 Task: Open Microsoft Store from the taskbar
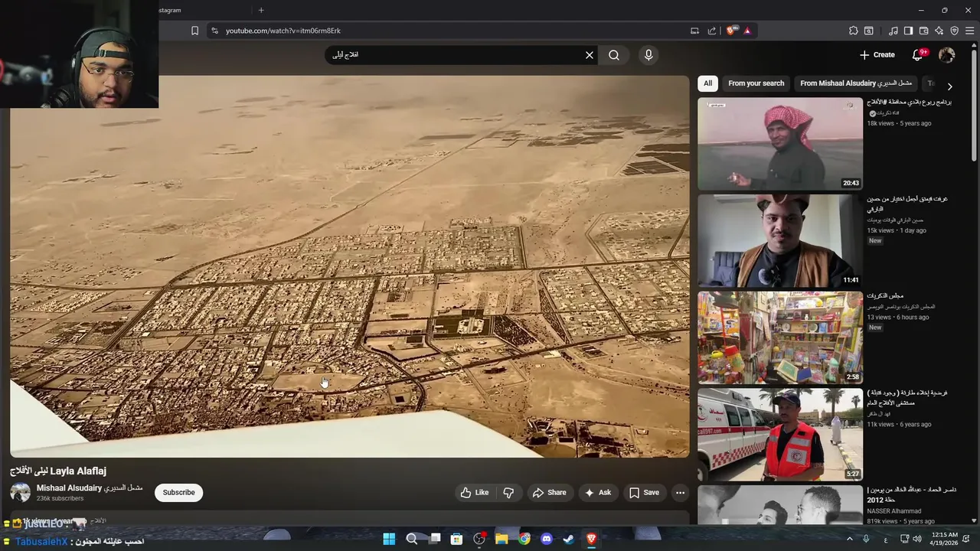point(456,539)
